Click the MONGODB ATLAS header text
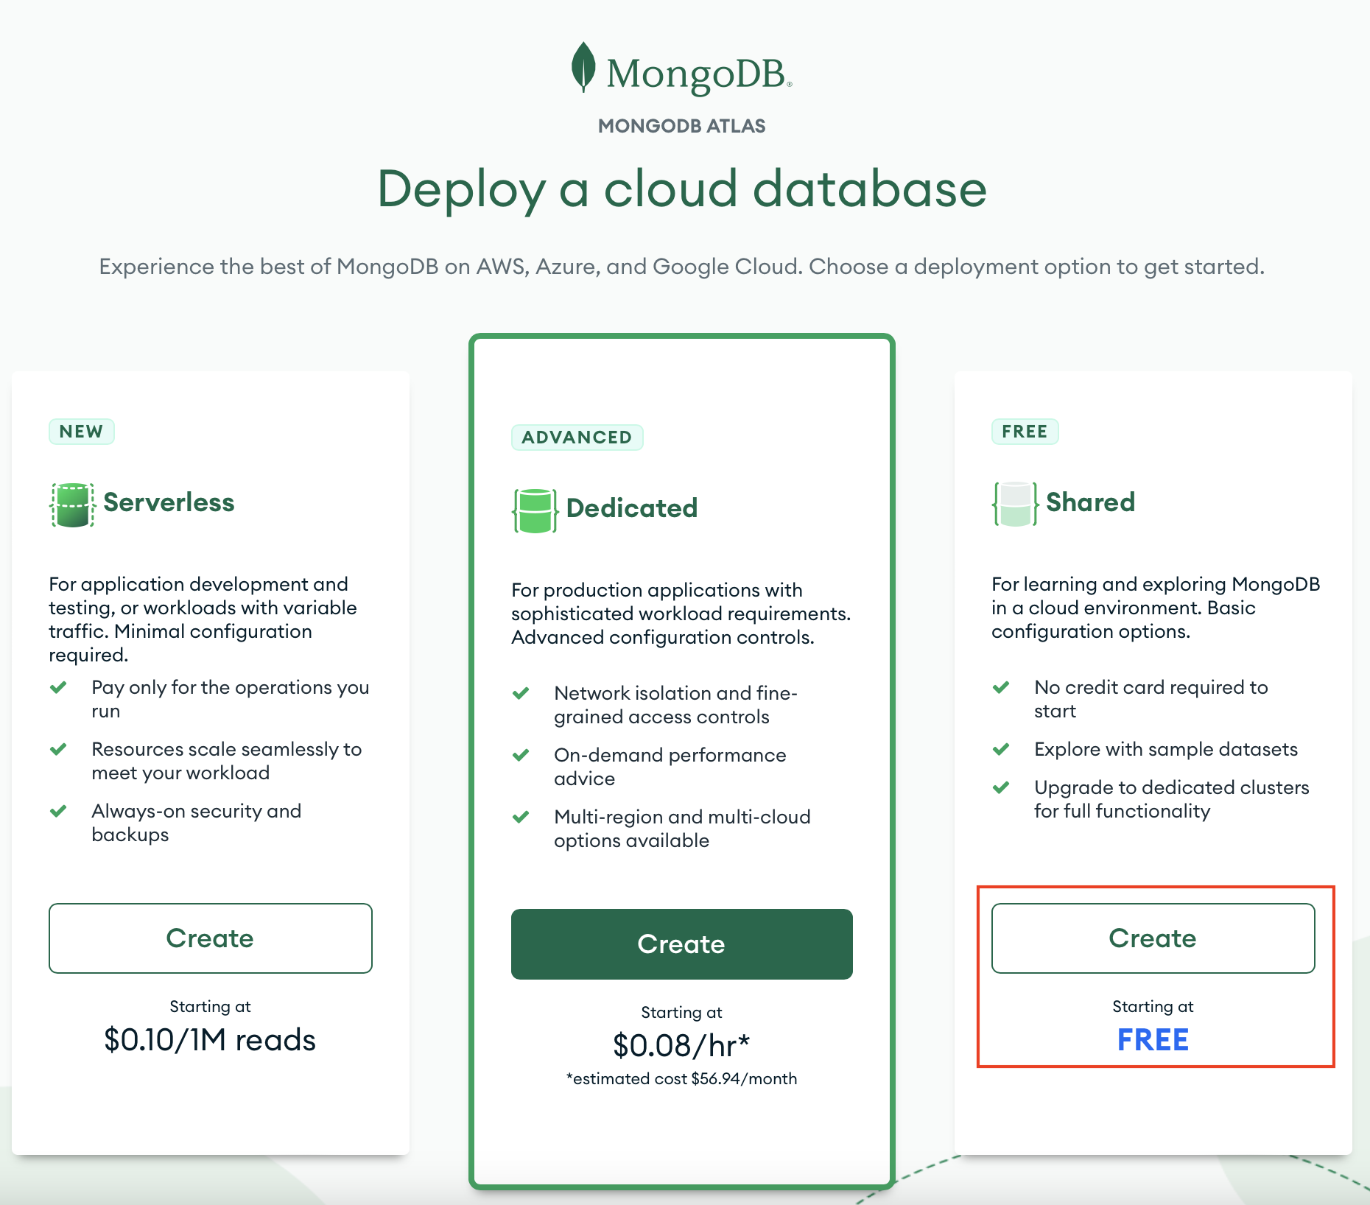This screenshot has height=1205, width=1370. 680,125
